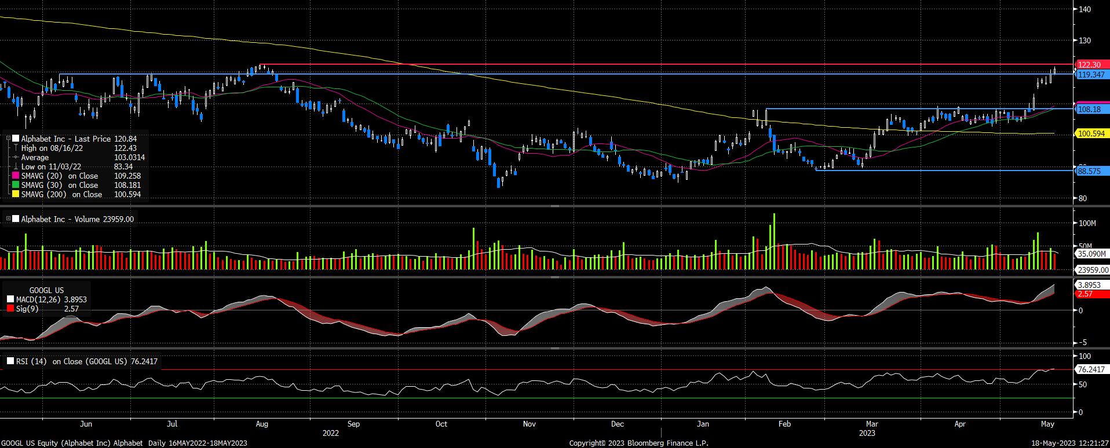Click the white RSI (14) swatch
Screen dimensions: 1110x448
[10, 361]
